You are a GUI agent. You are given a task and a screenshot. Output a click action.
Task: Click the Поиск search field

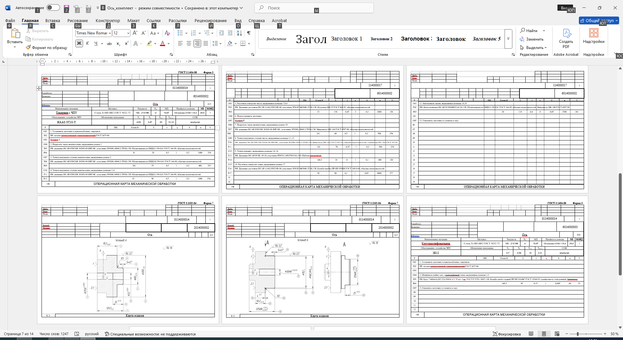tap(314, 8)
